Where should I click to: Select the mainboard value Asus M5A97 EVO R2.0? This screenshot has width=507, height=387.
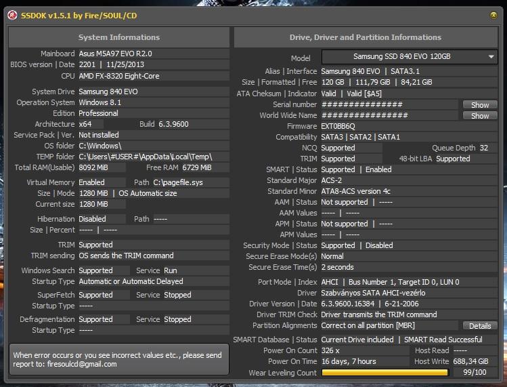pos(116,54)
